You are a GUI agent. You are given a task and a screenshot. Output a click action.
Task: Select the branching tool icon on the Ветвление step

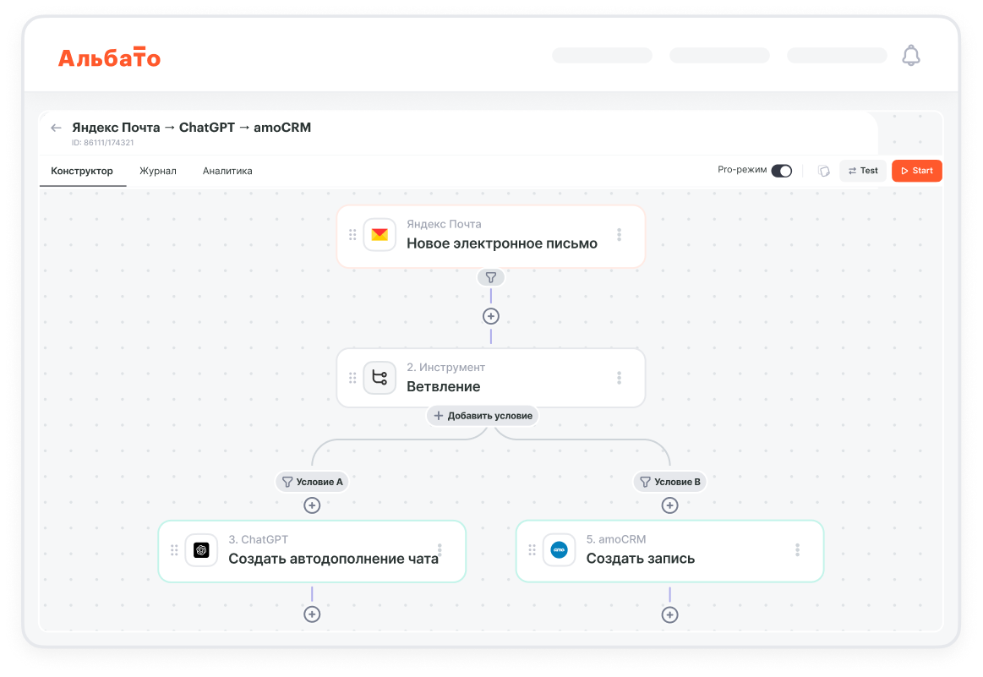coord(380,378)
